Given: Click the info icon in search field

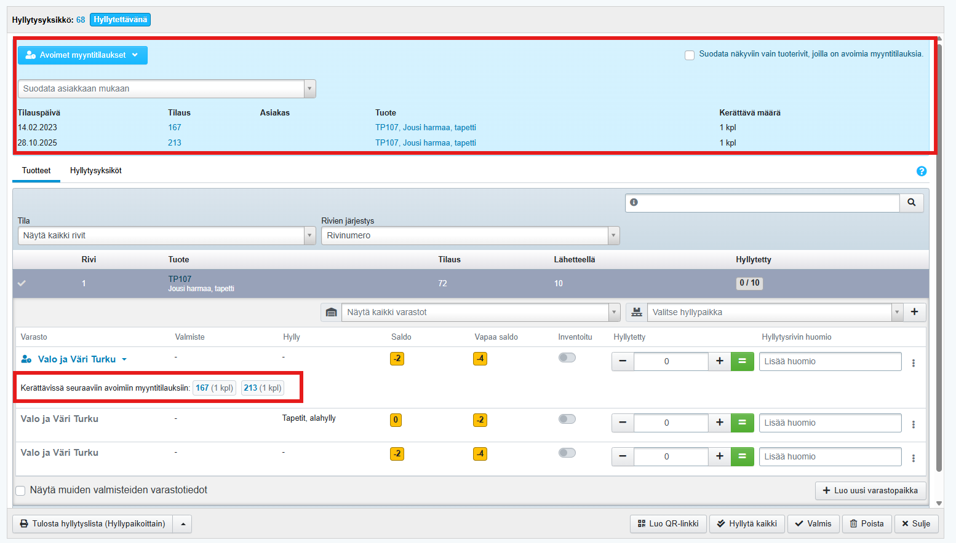Looking at the screenshot, I should coord(634,203).
